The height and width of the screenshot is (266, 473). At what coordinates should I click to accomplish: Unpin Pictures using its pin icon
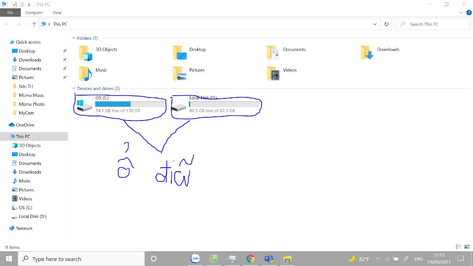(x=64, y=78)
